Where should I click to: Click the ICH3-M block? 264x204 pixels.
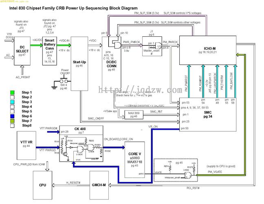(208, 50)
